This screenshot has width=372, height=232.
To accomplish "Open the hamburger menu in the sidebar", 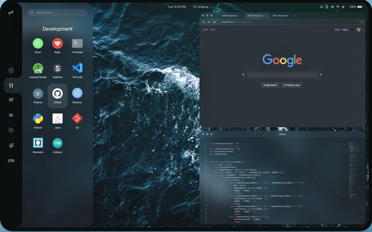I will tap(11, 13).
